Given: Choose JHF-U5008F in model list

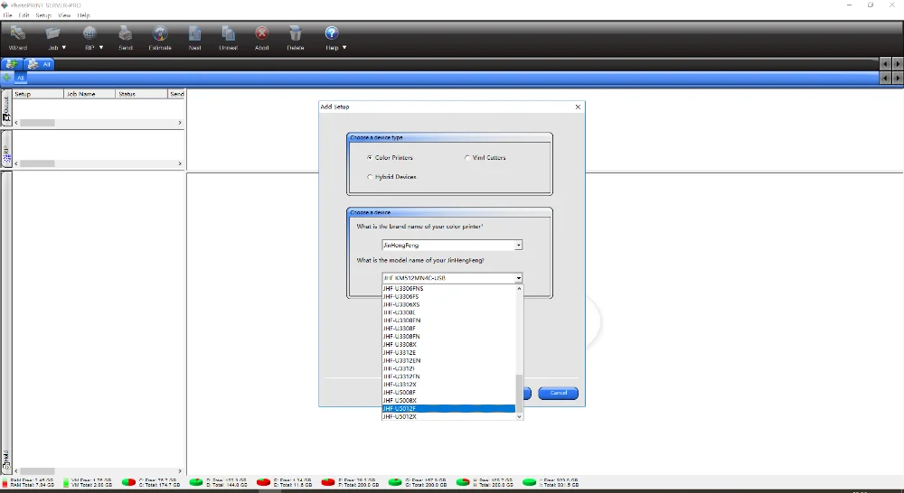Looking at the screenshot, I should pyautogui.click(x=448, y=392).
